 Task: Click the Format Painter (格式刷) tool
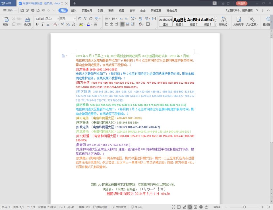click(x=28, y=21)
